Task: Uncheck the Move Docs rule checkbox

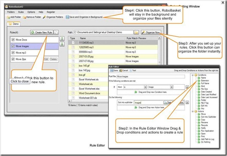Action: (x=13, y=40)
